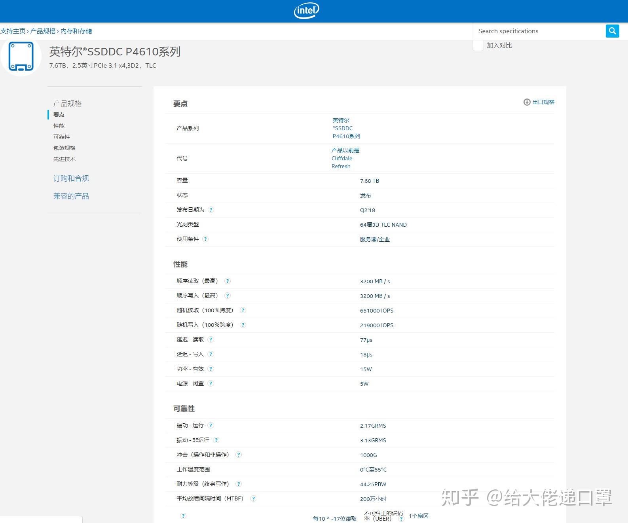The width and height of the screenshot is (628, 523).
Task: Click the Q2'18 release date value
Action: tap(368, 210)
